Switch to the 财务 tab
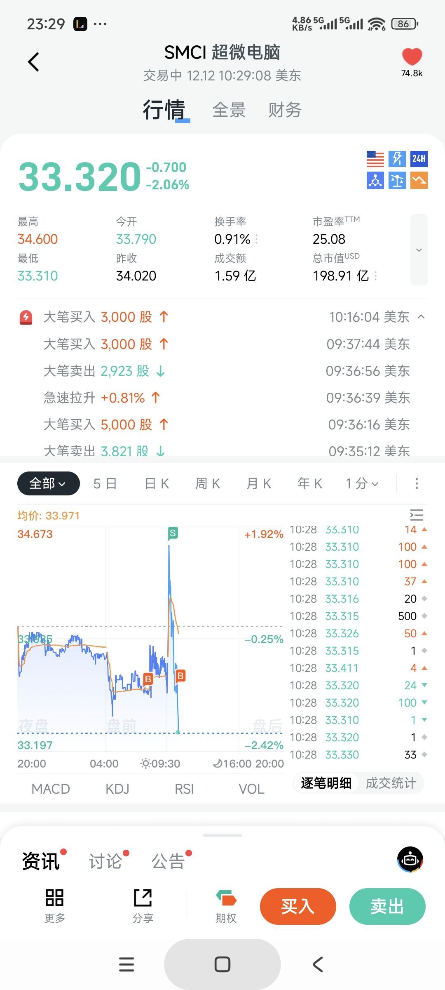The width and height of the screenshot is (445, 990). pos(285,110)
